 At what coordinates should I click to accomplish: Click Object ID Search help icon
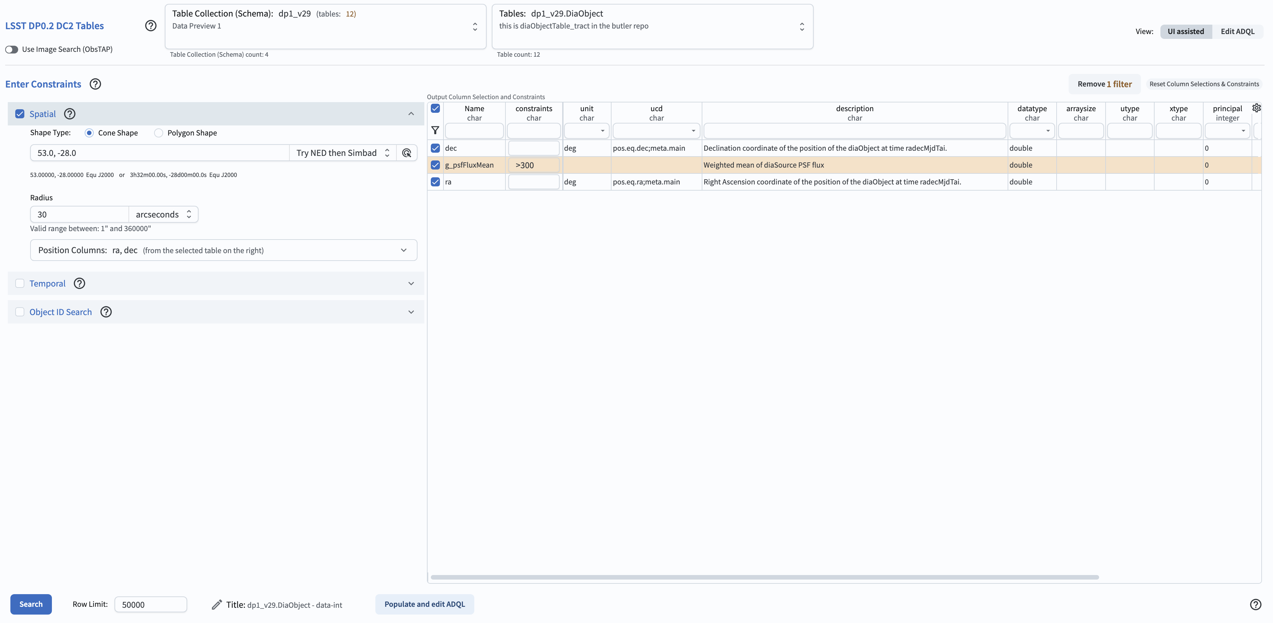point(106,312)
